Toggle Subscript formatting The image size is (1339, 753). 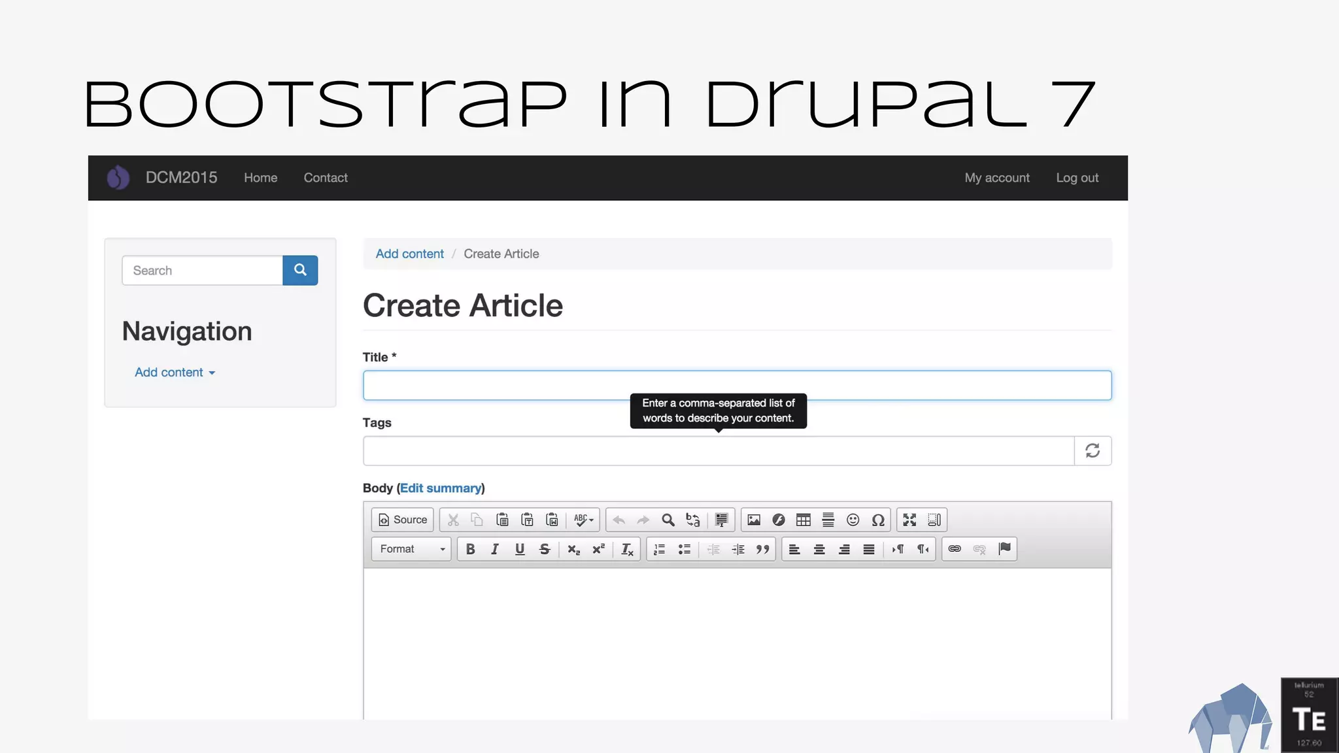[x=574, y=549]
